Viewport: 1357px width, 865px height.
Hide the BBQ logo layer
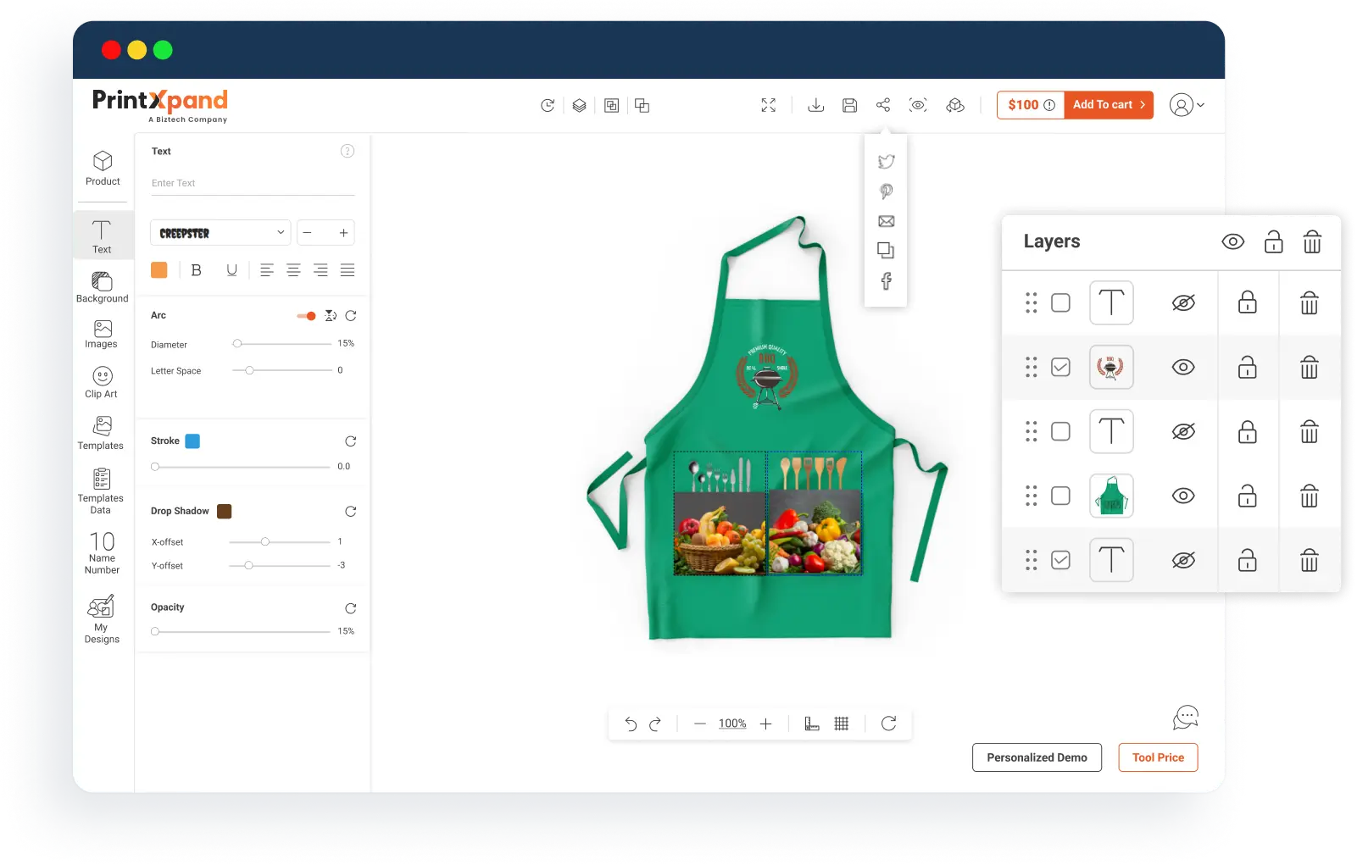click(x=1183, y=367)
